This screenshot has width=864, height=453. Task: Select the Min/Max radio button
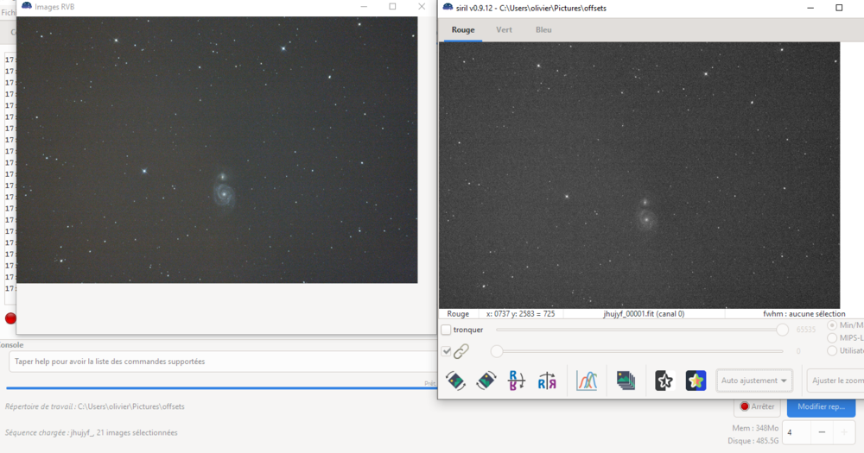pos(832,325)
